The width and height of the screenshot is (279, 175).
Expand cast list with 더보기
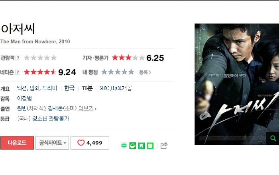coord(87,108)
